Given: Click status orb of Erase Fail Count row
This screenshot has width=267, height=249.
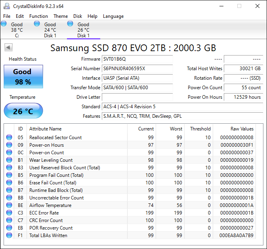Looking at the screenshot, I should point(9,182).
